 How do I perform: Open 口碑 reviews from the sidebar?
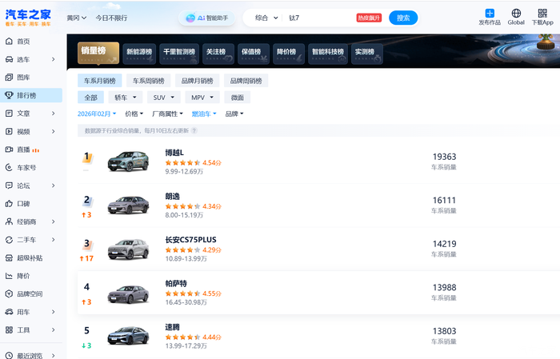click(x=9, y=204)
